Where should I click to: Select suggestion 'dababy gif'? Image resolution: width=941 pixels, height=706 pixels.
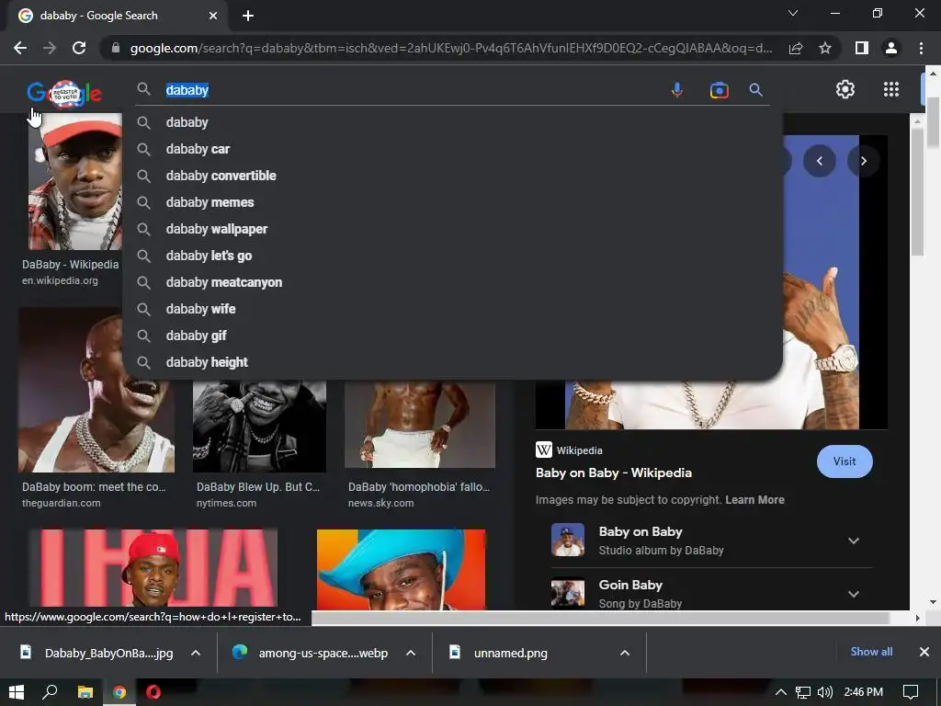(452, 336)
